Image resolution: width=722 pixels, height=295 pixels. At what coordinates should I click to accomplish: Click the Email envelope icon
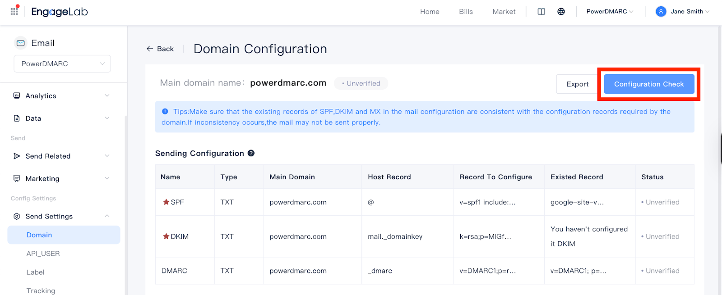click(x=21, y=43)
